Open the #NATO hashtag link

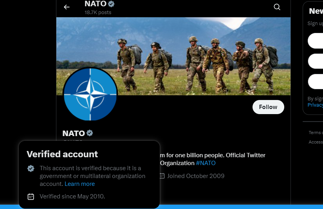206,163
